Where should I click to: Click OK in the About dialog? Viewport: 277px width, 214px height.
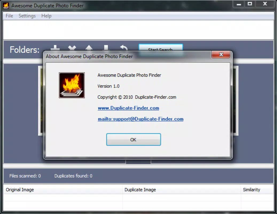pyautogui.click(x=134, y=140)
